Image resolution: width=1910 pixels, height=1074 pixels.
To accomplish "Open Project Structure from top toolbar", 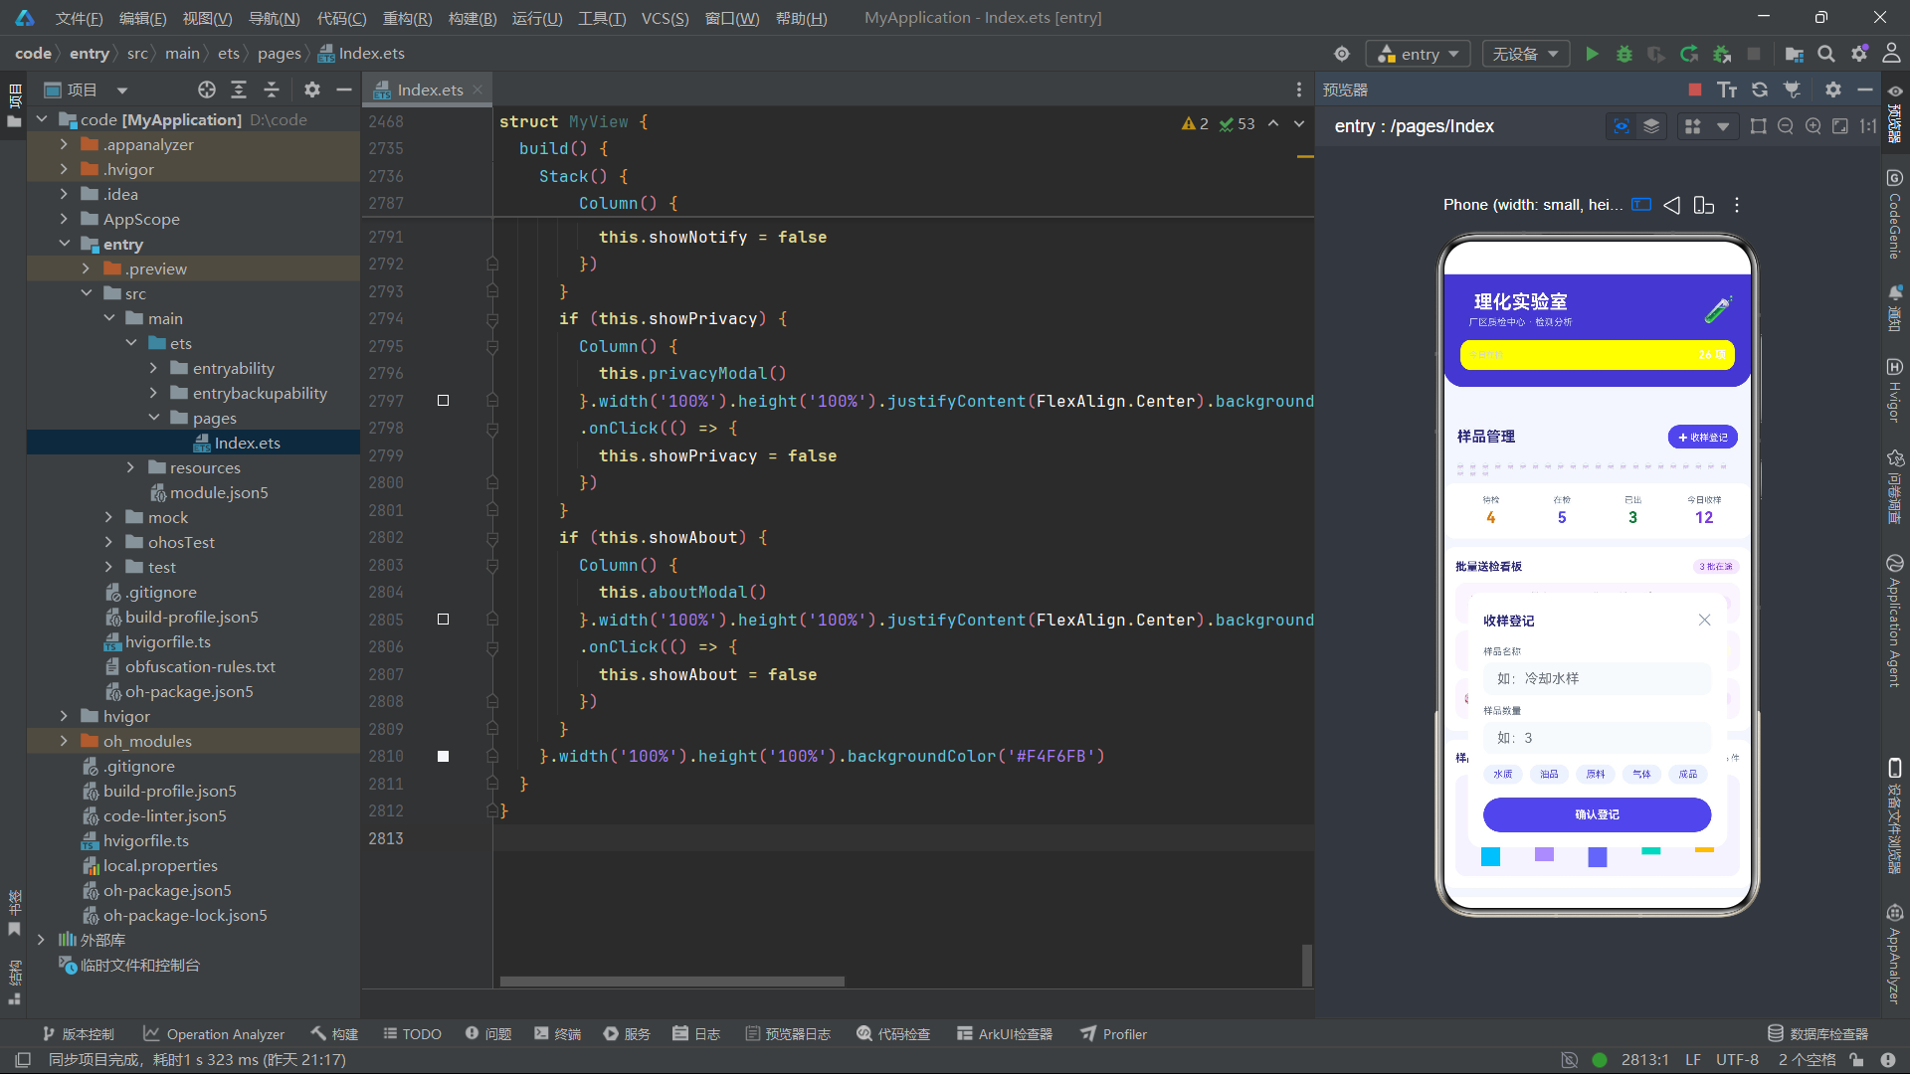I will pyautogui.click(x=1795, y=54).
